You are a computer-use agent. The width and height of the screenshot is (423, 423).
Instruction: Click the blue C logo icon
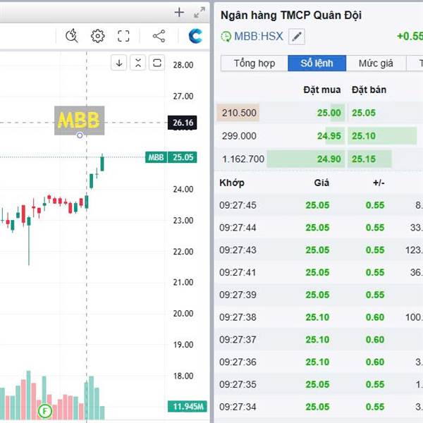pos(195,36)
